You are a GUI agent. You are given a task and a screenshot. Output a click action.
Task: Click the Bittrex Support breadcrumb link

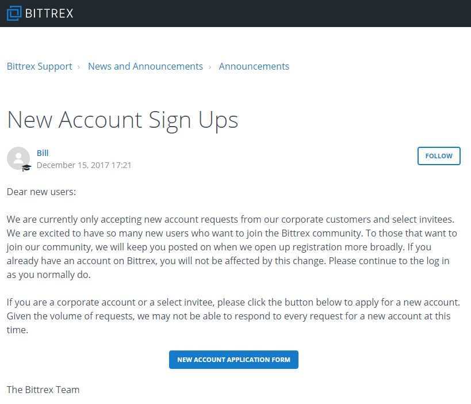point(39,66)
